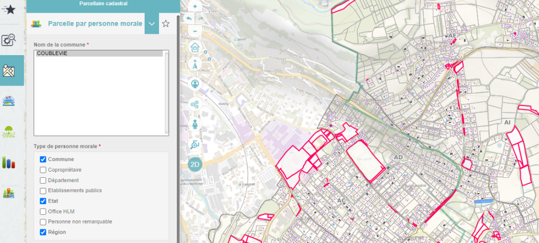Check the Office HLM option
The width and height of the screenshot is (539, 243).
pyautogui.click(x=43, y=212)
